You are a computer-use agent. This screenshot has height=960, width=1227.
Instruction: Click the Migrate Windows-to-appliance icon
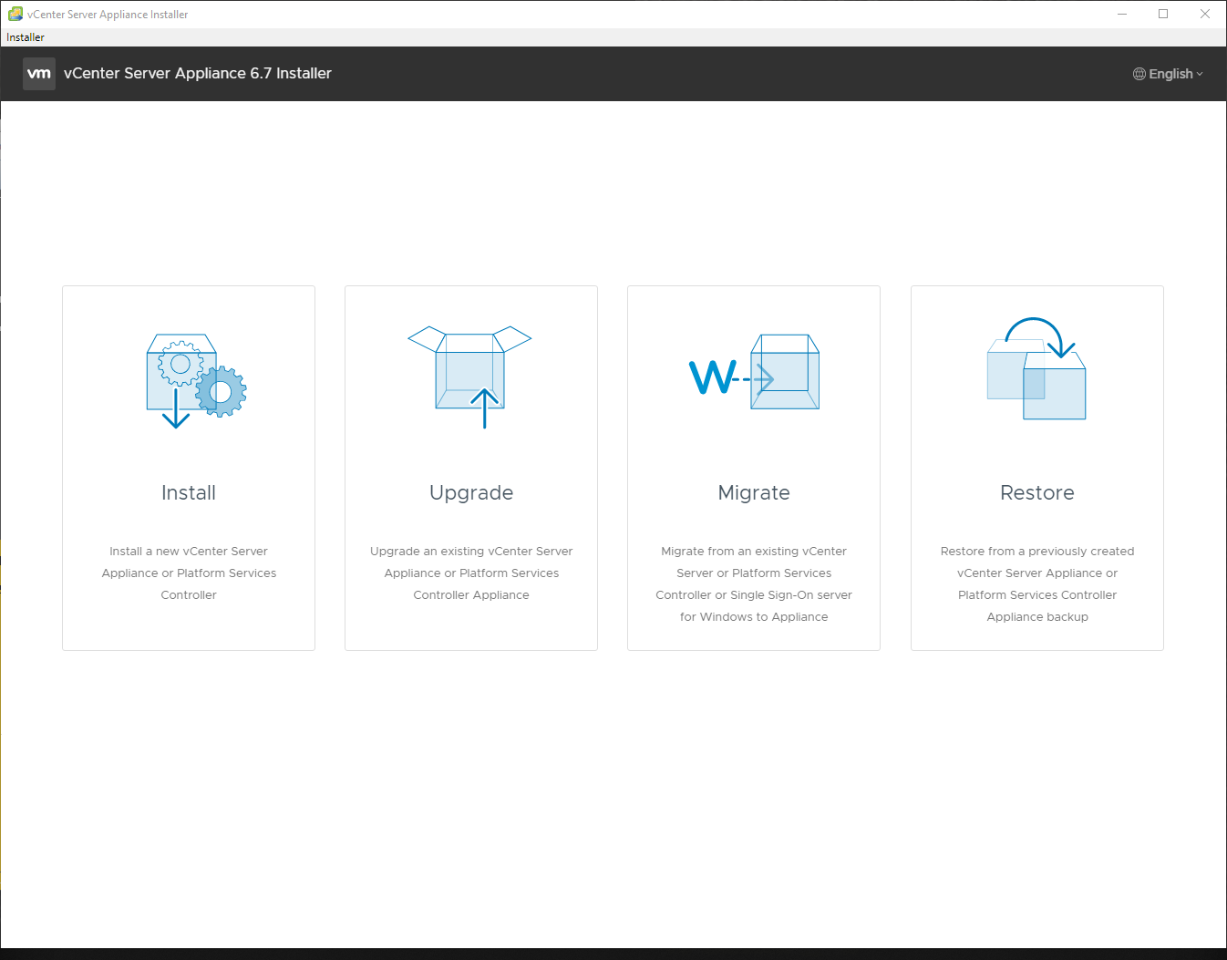(754, 372)
